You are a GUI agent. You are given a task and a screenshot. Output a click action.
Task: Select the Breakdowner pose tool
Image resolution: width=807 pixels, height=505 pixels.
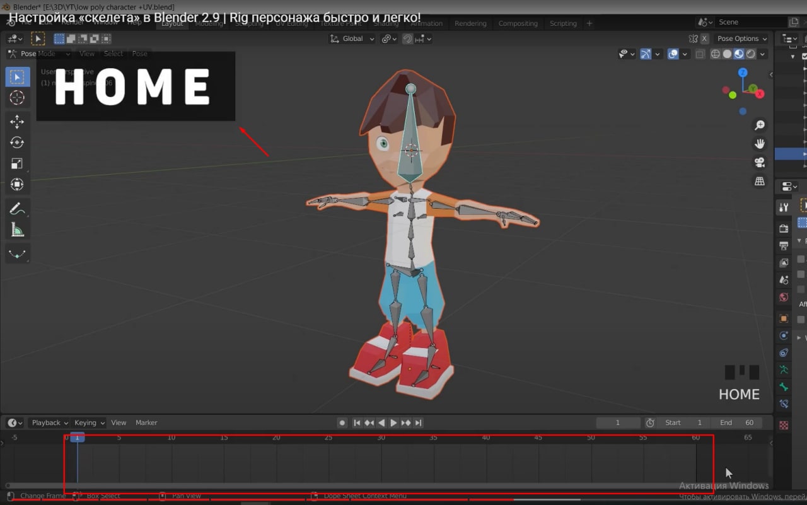click(x=17, y=253)
